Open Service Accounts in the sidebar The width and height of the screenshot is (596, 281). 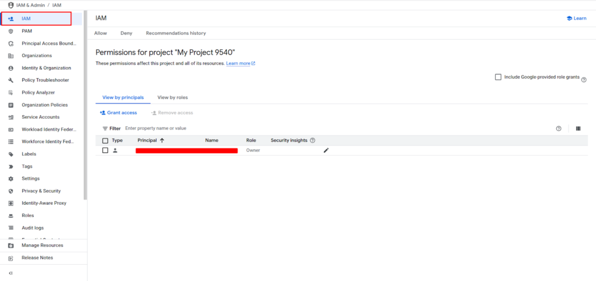pyautogui.click(x=41, y=117)
